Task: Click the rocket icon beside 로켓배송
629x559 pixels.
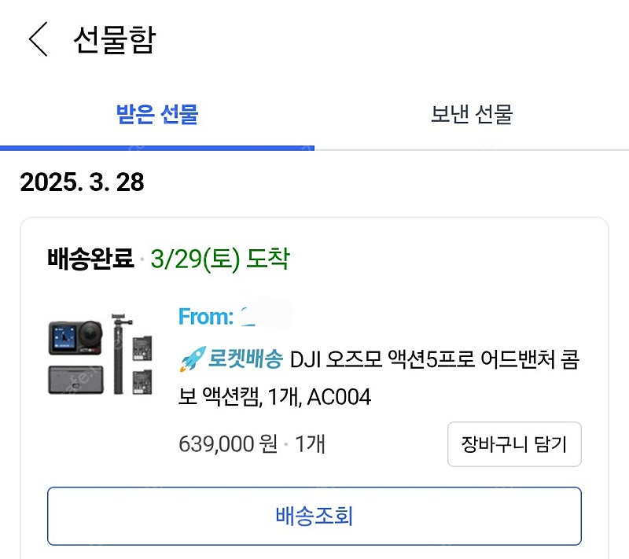Action: 192,360
